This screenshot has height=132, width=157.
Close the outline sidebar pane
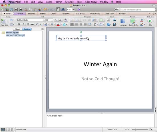tap(43, 29)
